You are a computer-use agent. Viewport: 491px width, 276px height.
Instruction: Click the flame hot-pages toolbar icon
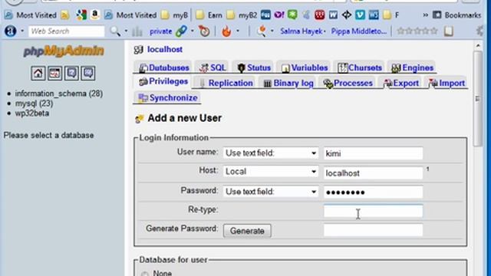pos(226,31)
